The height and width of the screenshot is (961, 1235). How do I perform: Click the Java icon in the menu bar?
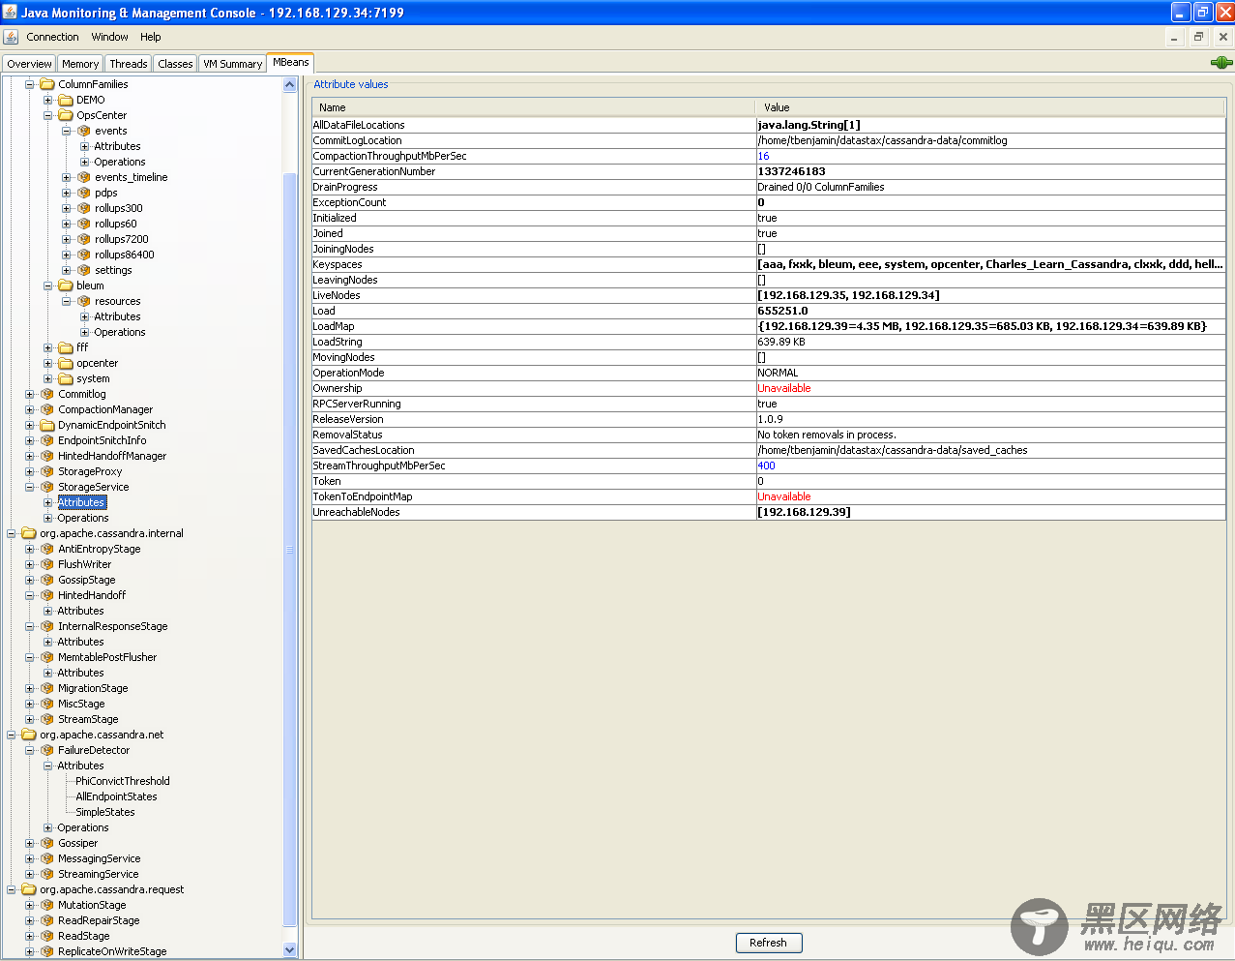click(x=11, y=37)
